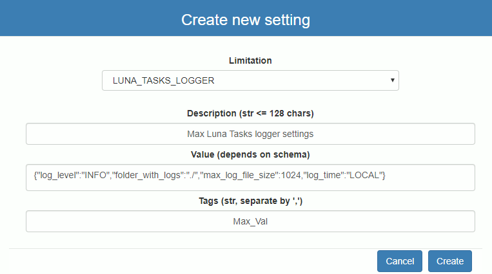This screenshot has height=274, width=492.
Task: Click the LUNA_TASKS_LOGGER selected option text
Action: click(163, 81)
